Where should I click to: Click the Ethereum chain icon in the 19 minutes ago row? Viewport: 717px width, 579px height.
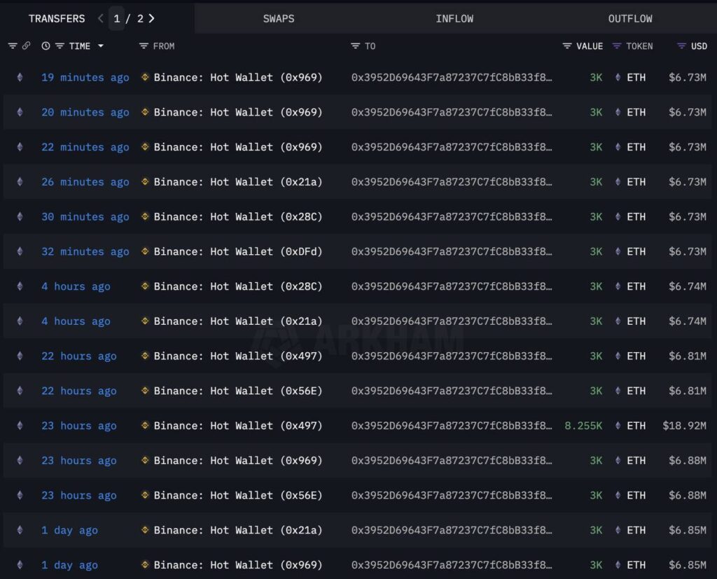20,78
